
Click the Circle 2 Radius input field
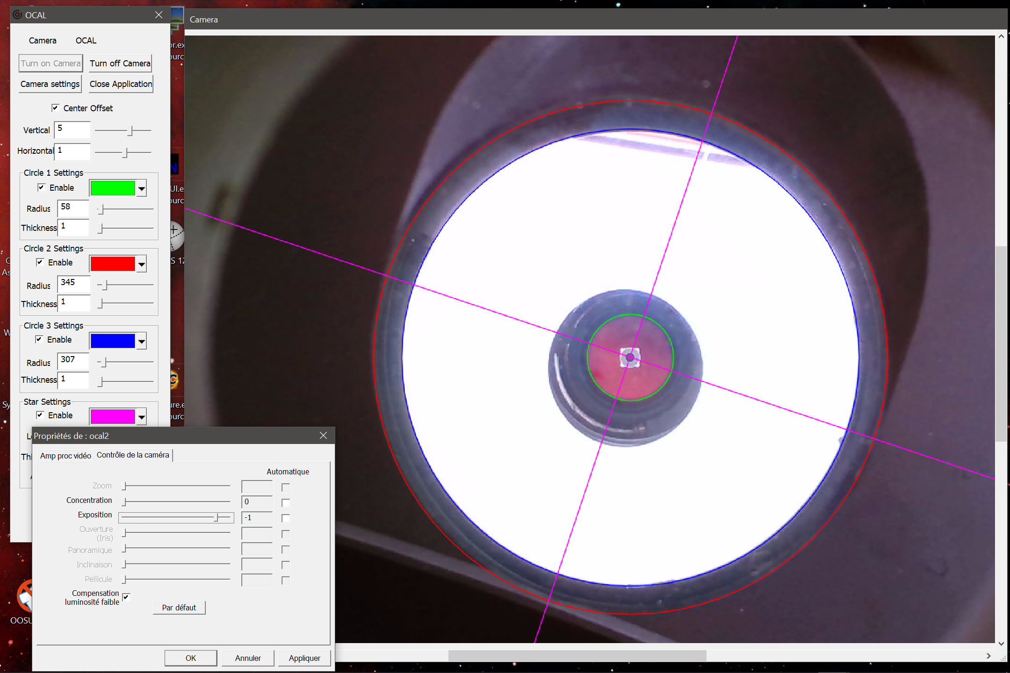[73, 284]
